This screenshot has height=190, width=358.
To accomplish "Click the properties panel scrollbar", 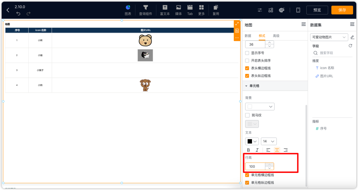I will point(306,146).
